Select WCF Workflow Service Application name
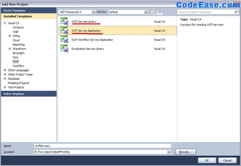The image size is (241, 166). tap(92, 40)
